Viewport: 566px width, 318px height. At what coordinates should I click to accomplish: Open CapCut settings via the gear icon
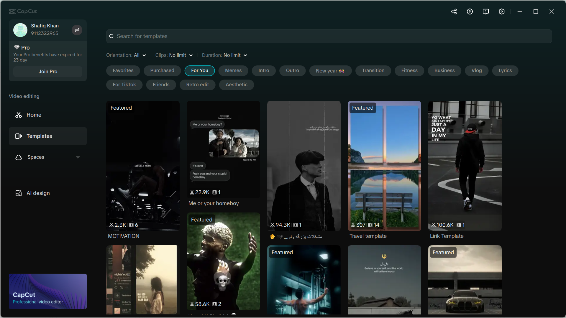pos(502,11)
